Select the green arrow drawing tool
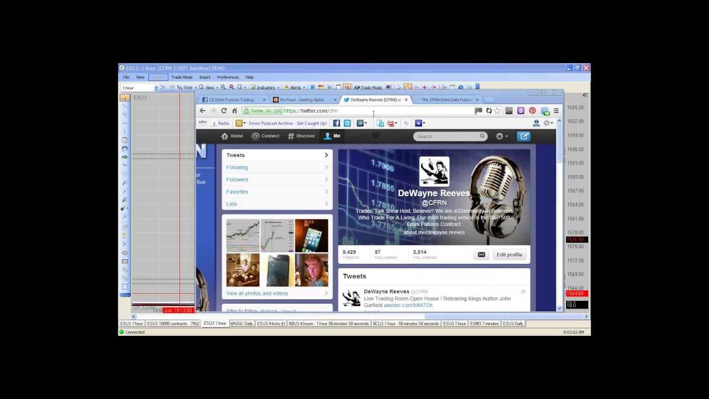This screenshot has height=399, width=709. tap(125, 157)
